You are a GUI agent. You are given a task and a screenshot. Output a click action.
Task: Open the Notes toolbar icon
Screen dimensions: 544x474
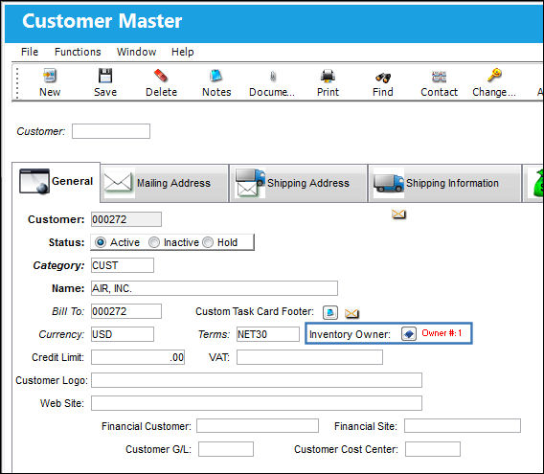(216, 76)
